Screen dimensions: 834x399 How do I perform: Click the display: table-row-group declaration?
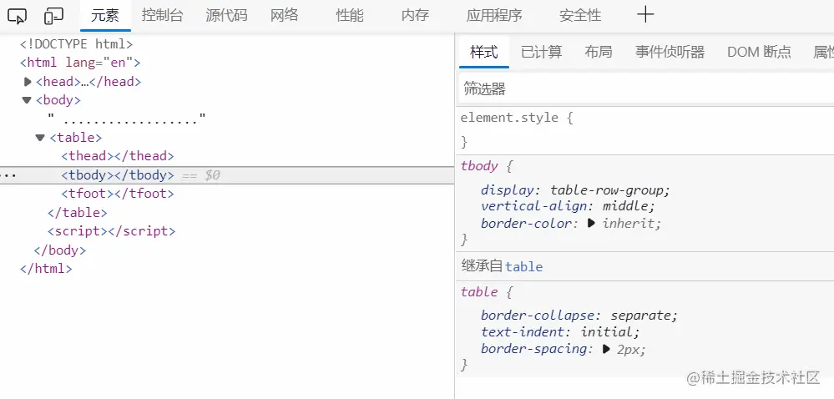pos(576,190)
